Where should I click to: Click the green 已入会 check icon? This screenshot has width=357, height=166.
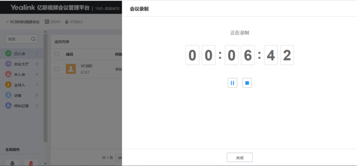pyautogui.click(x=8, y=53)
